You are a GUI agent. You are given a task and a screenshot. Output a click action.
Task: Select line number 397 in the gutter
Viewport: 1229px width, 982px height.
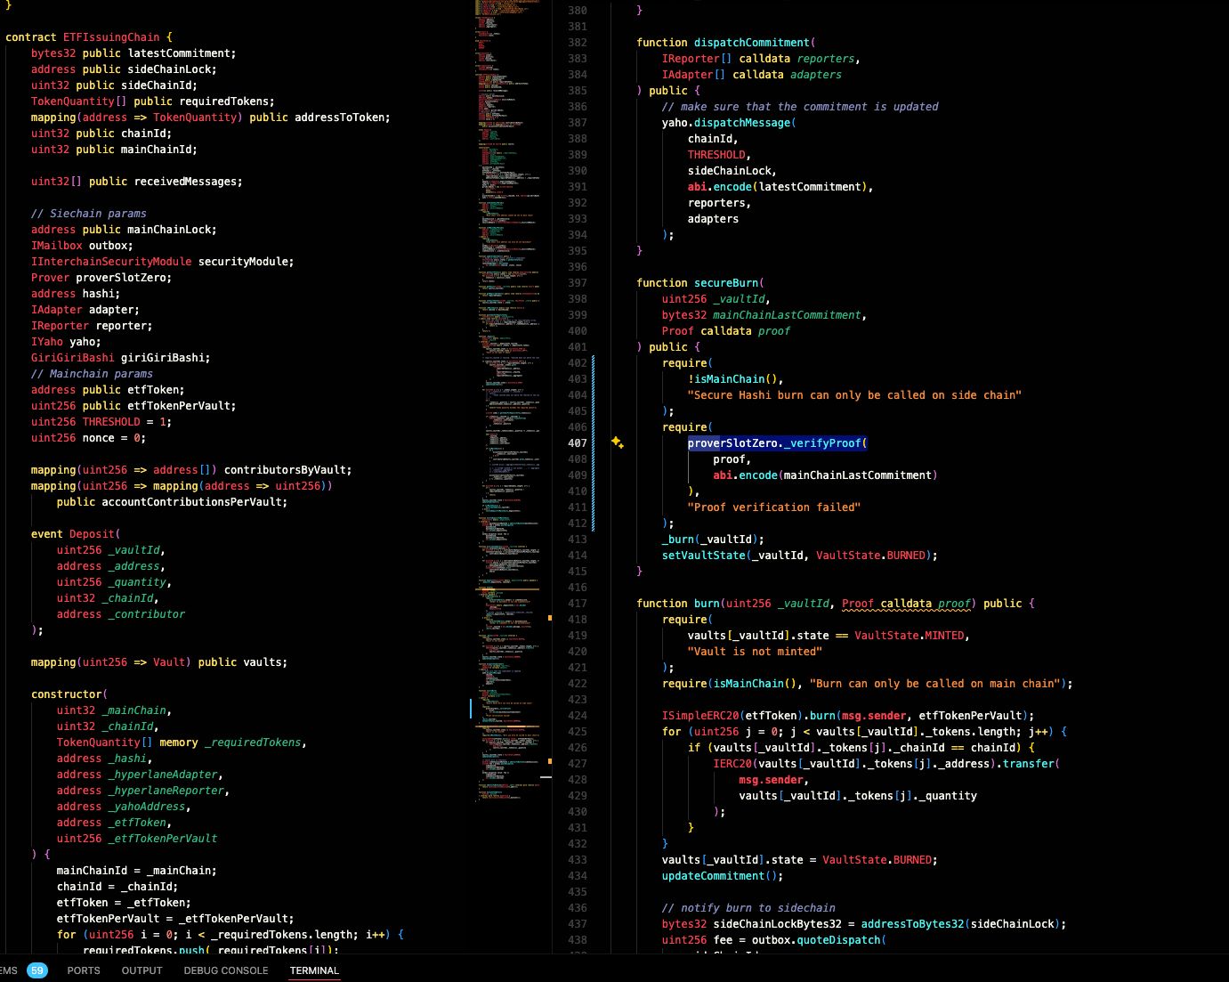(578, 283)
